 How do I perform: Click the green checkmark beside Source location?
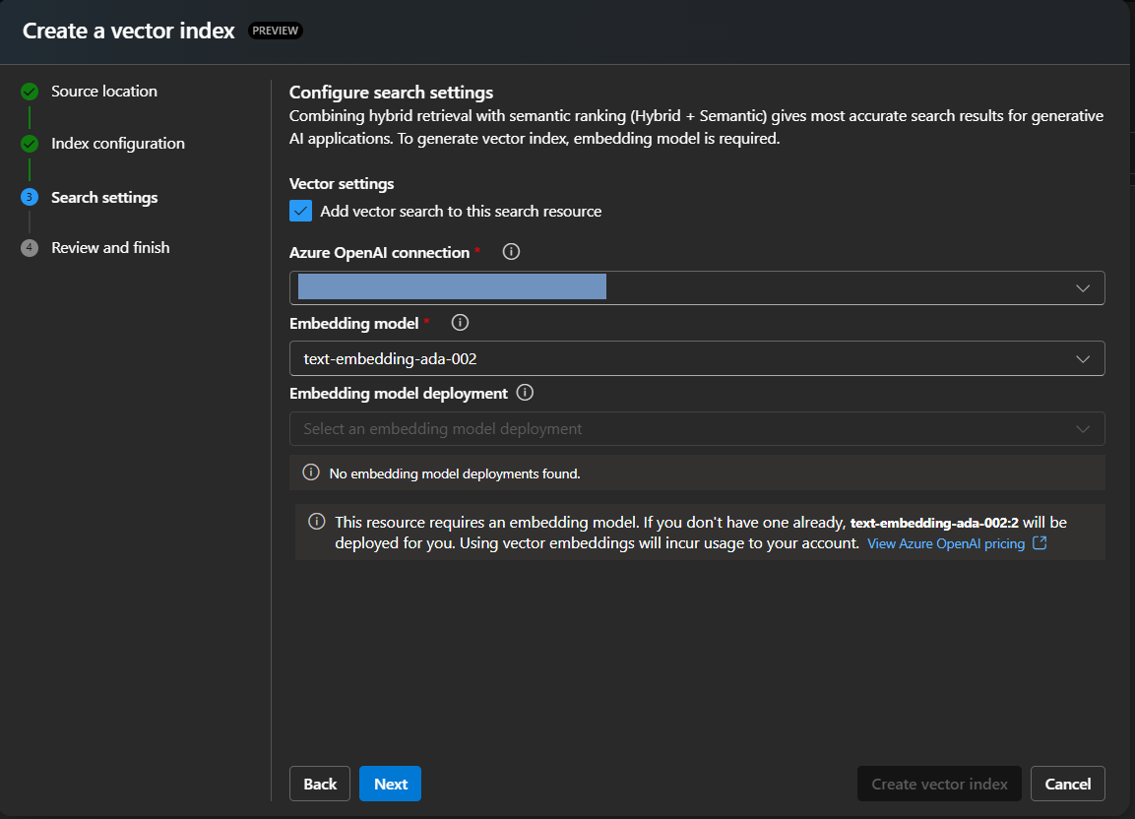(x=29, y=91)
